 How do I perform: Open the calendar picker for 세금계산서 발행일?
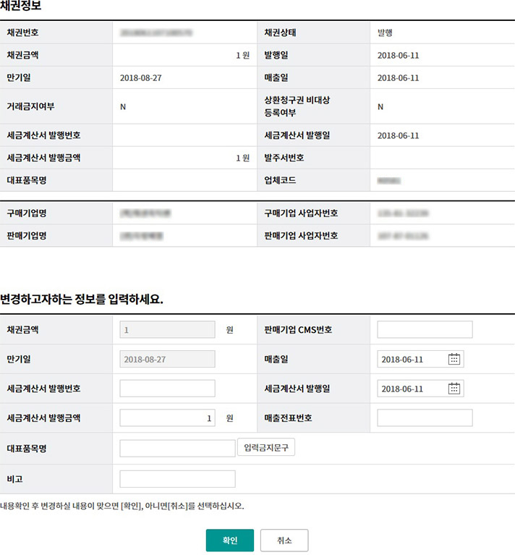pos(454,389)
